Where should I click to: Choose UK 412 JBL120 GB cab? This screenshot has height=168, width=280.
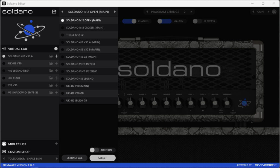pos(89,101)
